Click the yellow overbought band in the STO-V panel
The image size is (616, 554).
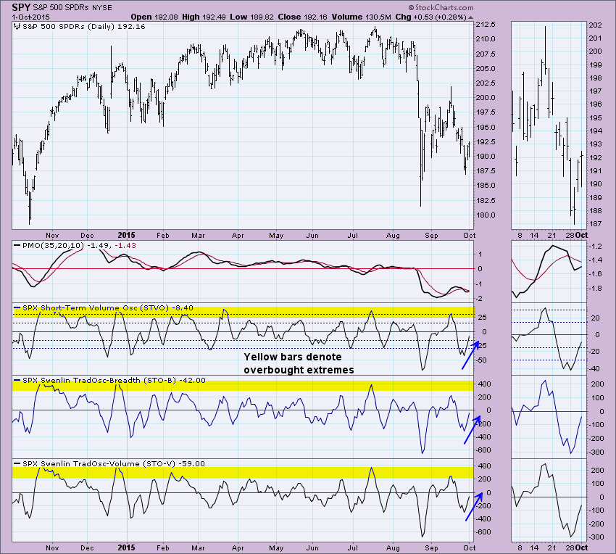tap(243, 472)
